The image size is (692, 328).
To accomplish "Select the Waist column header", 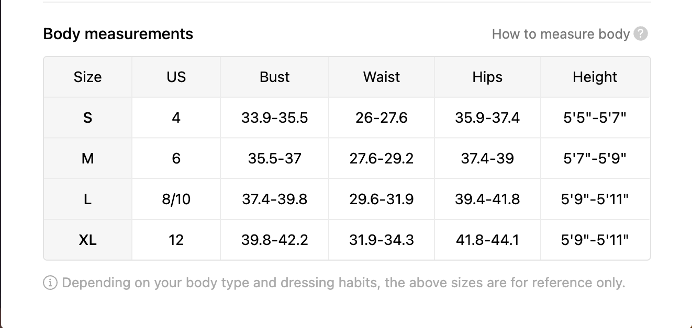I will pos(382,77).
